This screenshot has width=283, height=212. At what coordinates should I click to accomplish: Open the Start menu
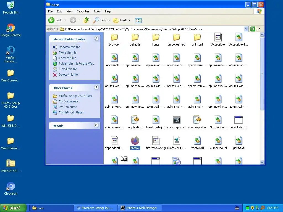(13, 208)
